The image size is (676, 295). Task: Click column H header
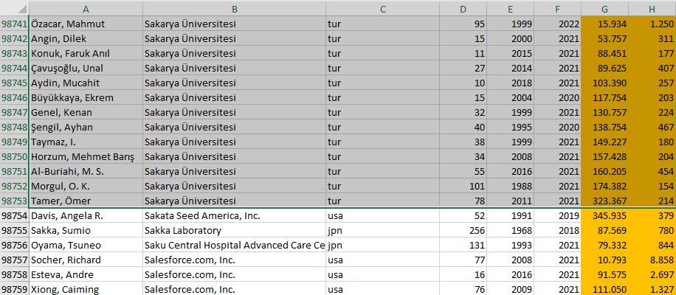652,8
